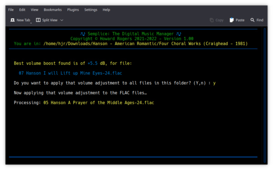Screen dimensions: 273x170
Task: Expand the New Tab dropdown arrow
Action: coord(31,23)
